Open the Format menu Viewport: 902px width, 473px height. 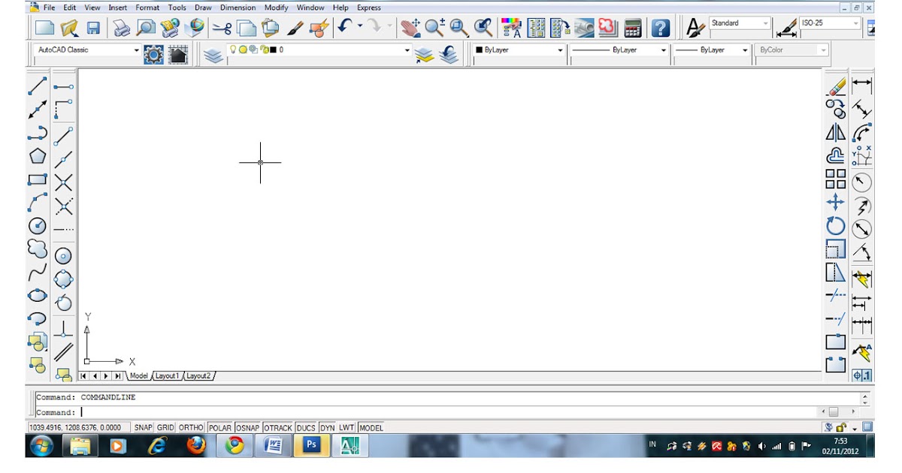point(147,8)
